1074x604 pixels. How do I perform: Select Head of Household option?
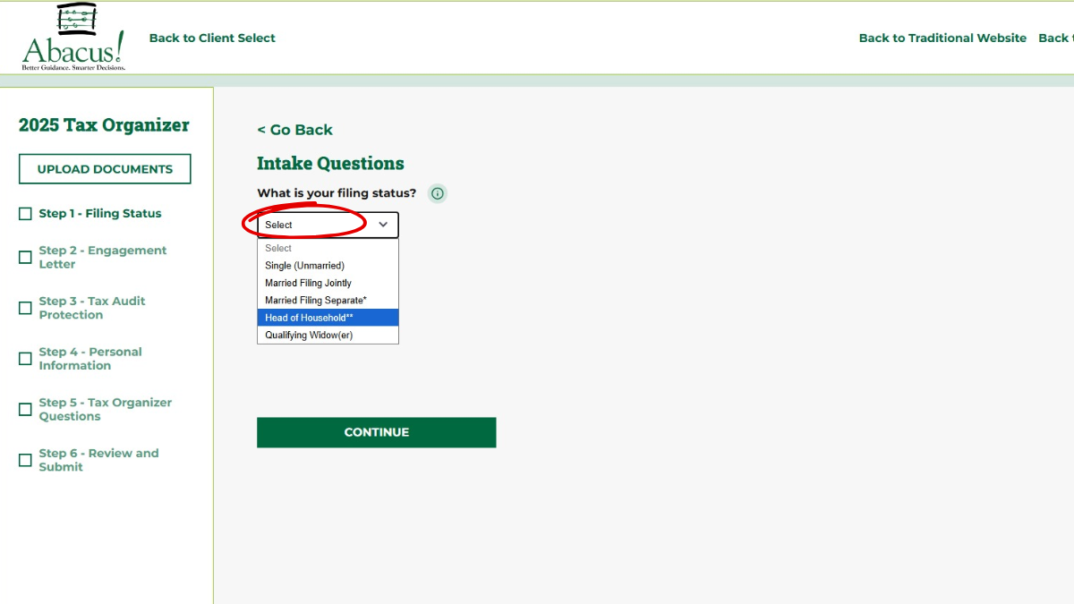pos(309,318)
